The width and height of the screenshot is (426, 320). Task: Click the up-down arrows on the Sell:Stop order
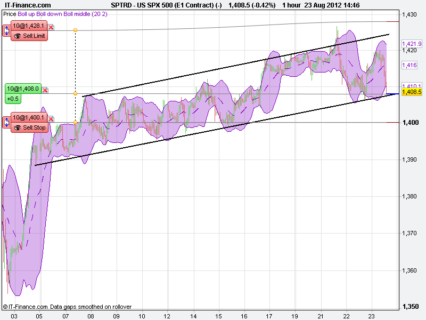tap(6, 122)
